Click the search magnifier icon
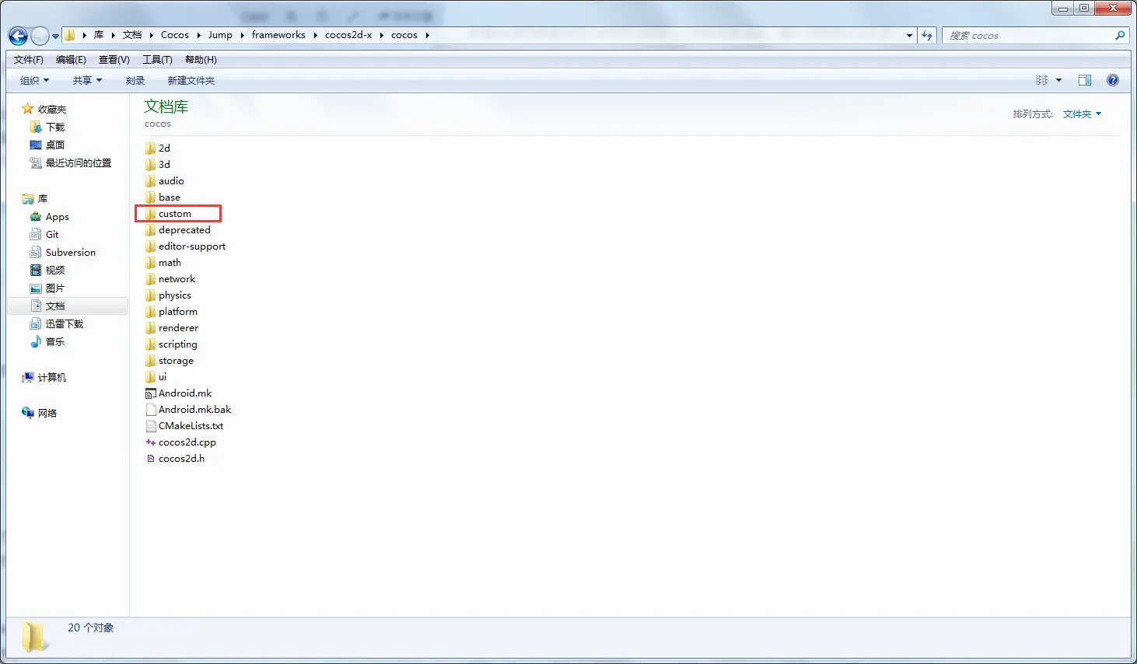 point(1120,35)
